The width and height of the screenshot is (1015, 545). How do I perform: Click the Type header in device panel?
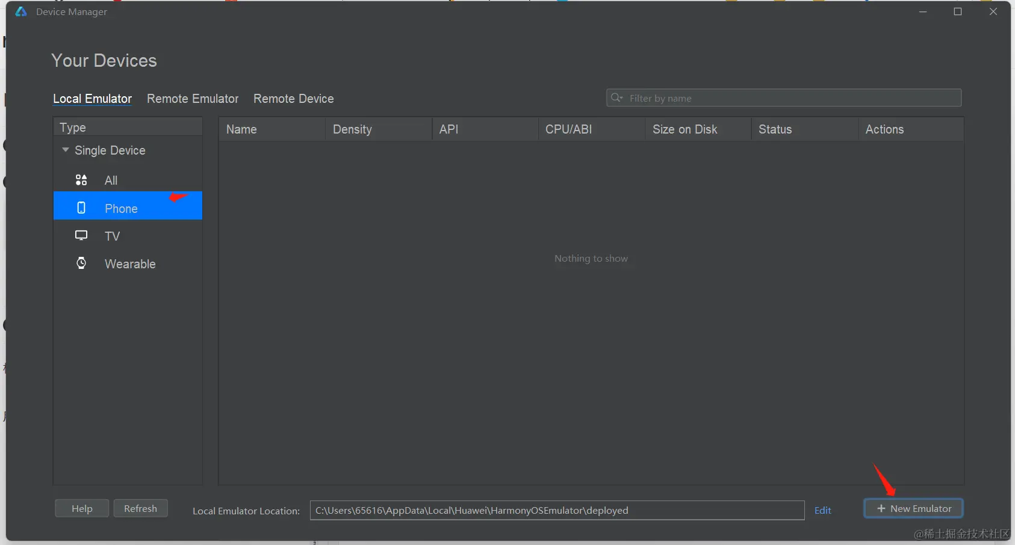tap(128, 128)
